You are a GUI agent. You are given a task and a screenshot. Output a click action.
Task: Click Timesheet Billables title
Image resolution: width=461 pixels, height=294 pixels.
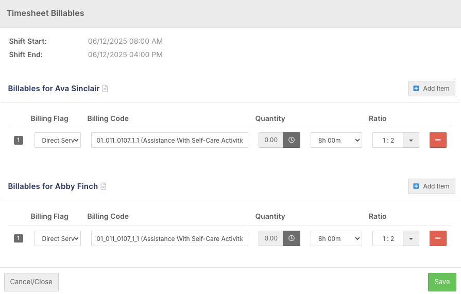coord(45,13)
